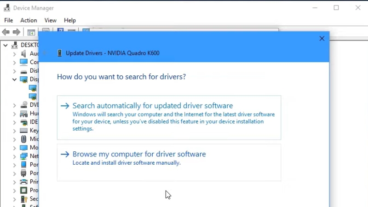The height and width of the screenshot is (207, 368).
Task: Select the Portable Devices tablet icon
Action: coord(23,165)
